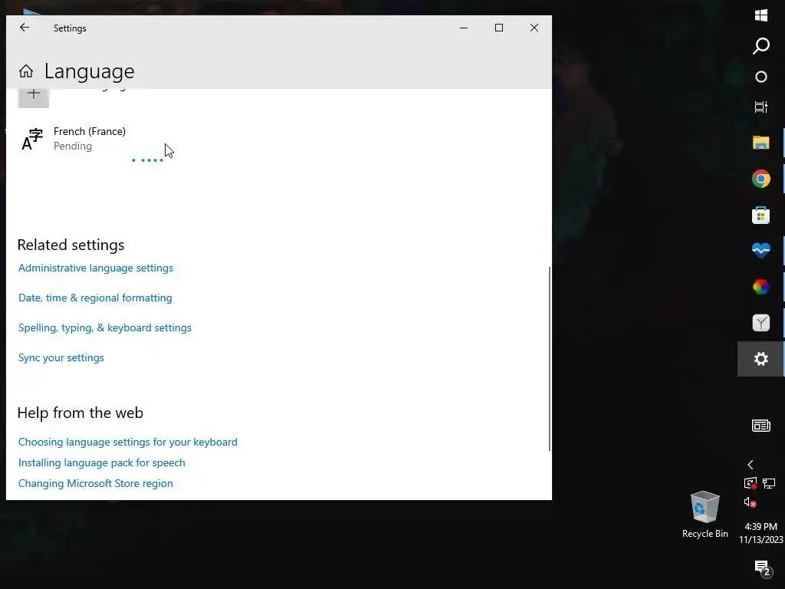Open the network tray icon

point(769,483)
